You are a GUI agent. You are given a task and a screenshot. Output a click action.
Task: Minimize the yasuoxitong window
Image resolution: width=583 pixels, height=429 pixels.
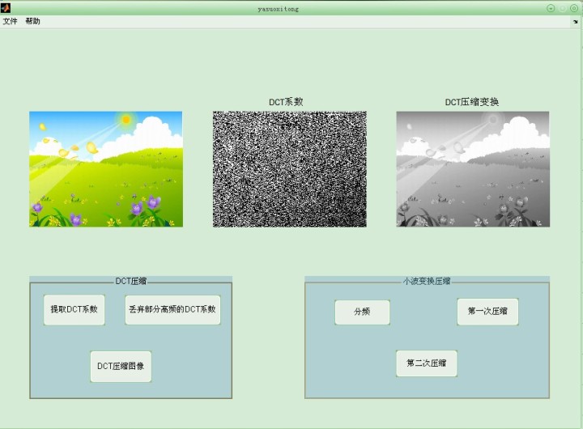[x=551, y=8]
